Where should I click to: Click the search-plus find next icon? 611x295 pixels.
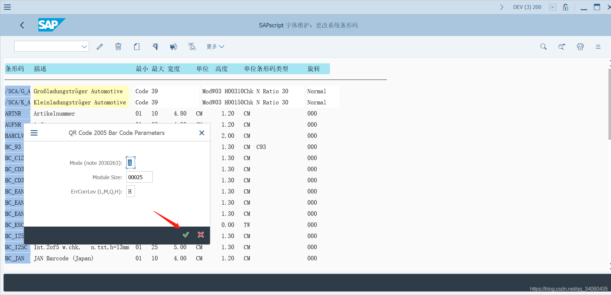coord(562,47)
